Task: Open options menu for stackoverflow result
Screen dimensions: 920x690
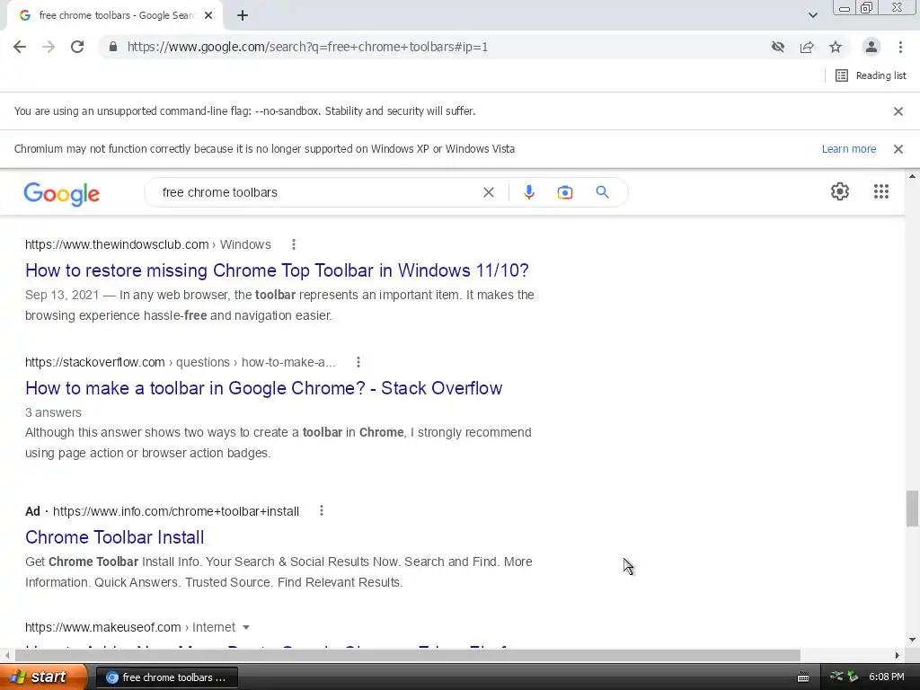Action: (358, 363)
